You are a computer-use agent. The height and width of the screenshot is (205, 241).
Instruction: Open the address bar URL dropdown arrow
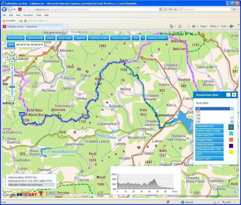coord(160,9)
